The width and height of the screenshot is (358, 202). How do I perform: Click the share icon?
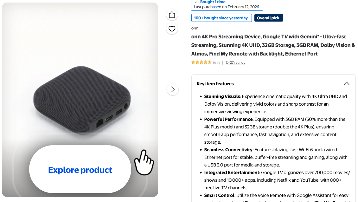[x=172, y=15]
